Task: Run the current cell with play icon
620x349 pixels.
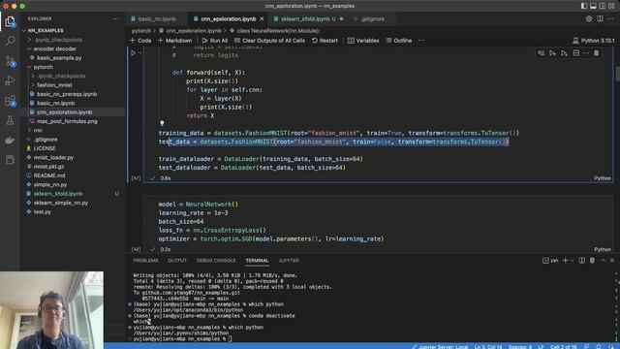Action: (134, 52)
